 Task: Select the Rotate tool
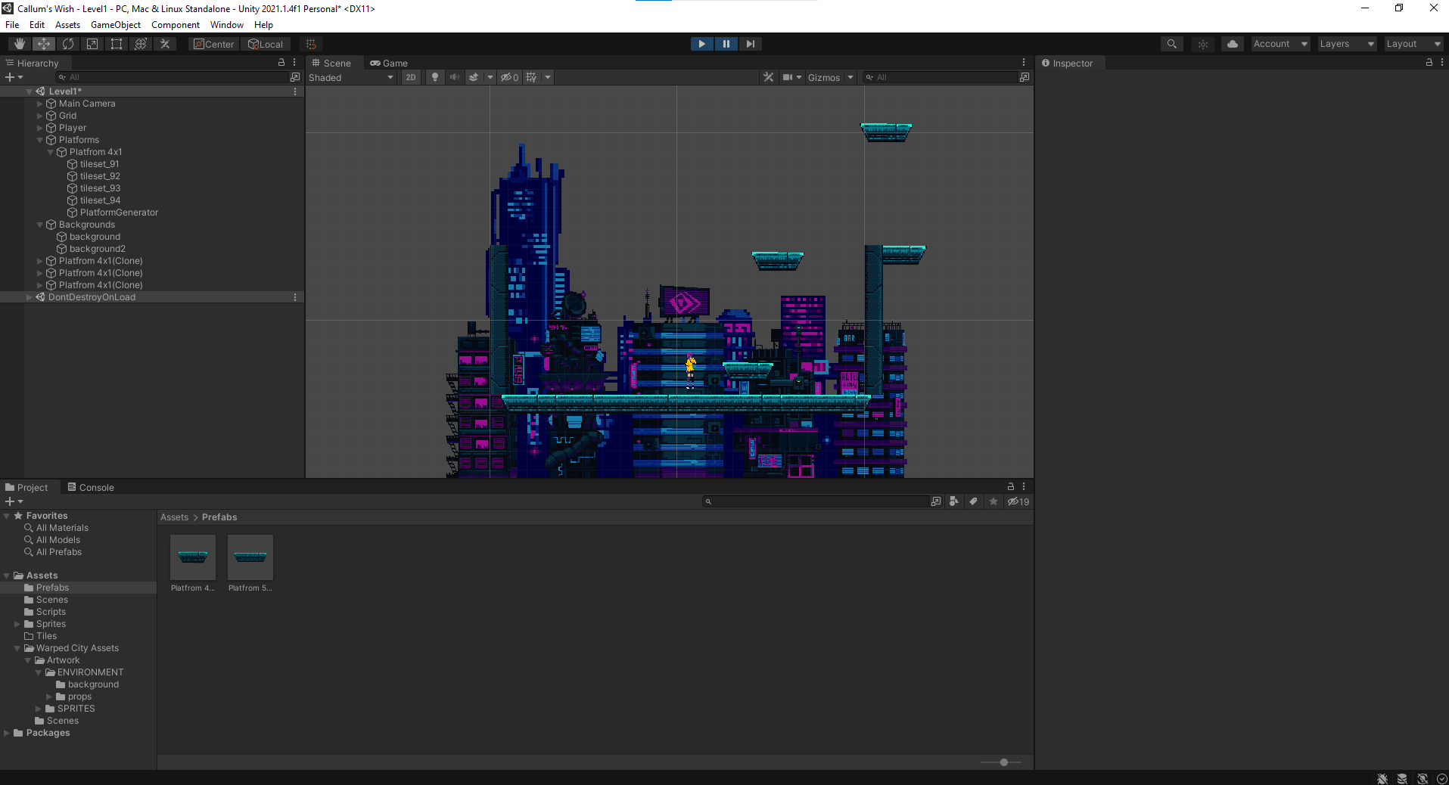(x=68, y=44)
